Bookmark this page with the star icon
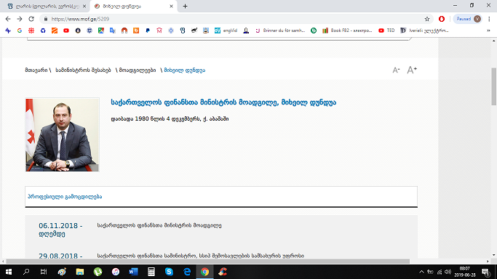 [427, 19]
